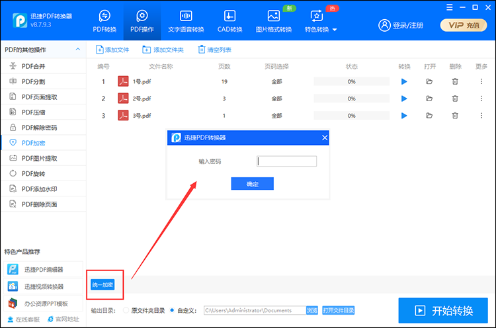Start conversion for 2号.pdf
Screen dimensions: 496x328
pos(404,99)
